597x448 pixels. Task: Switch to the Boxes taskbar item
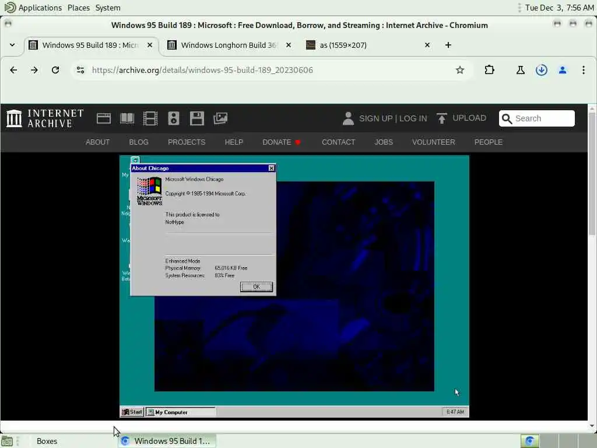(47, 441)
